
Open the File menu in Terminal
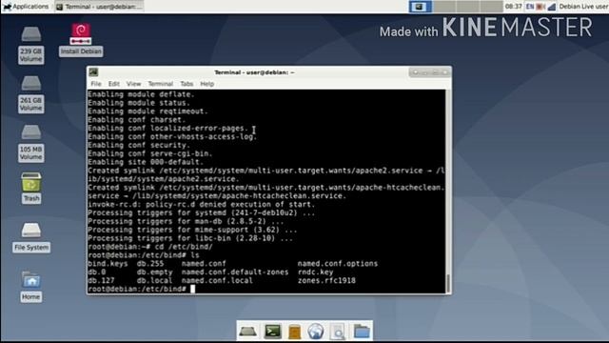click(x=96, y=84)
